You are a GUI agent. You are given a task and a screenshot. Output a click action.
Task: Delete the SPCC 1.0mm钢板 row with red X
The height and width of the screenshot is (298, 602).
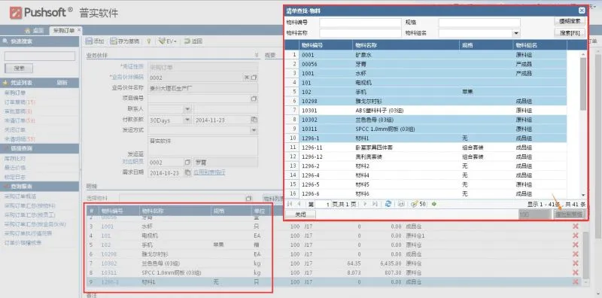575,272
